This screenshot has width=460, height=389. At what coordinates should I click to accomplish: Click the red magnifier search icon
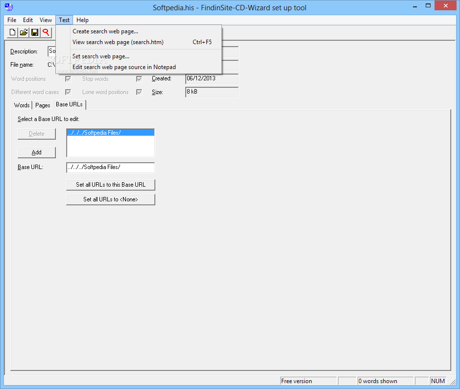[46, 32]
